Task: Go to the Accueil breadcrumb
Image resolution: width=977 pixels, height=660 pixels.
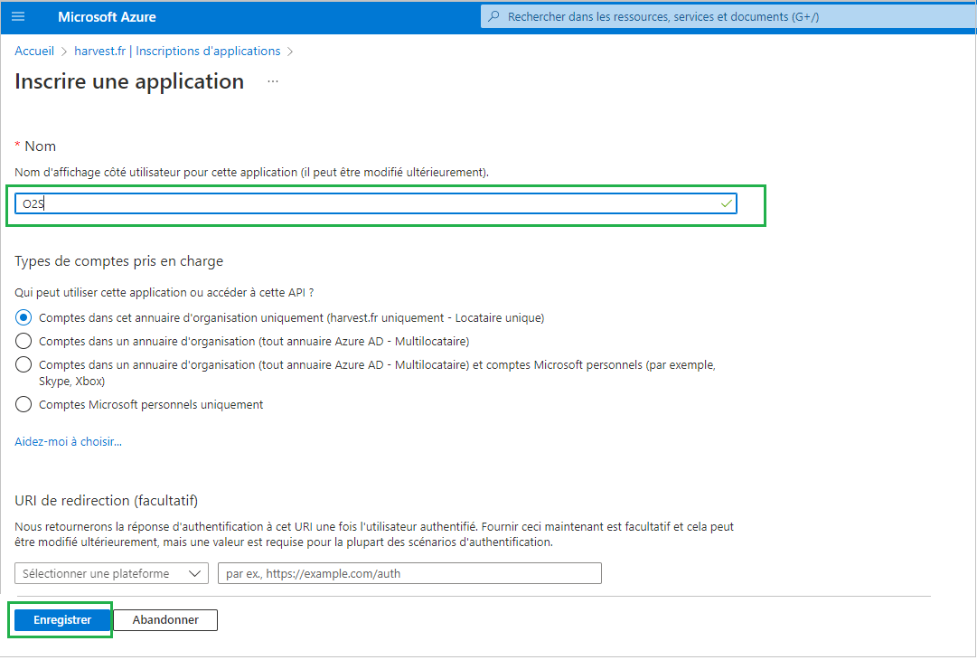Action: click(34, 52)
